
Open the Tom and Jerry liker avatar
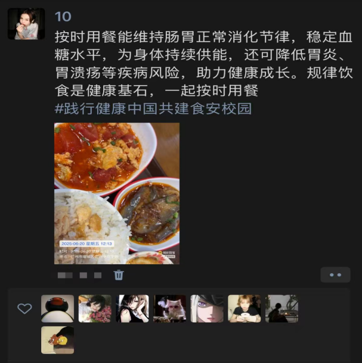click(57, 340)
